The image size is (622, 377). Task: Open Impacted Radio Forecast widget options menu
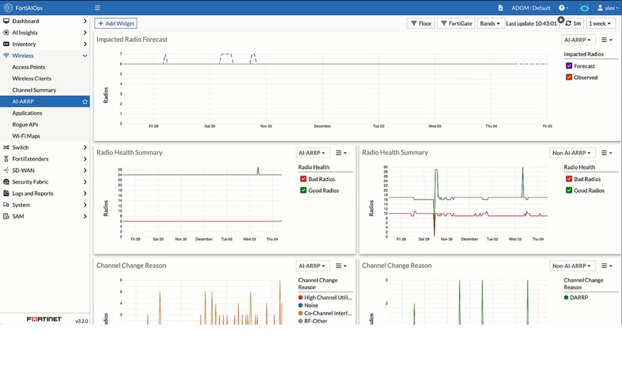[606, 40]
